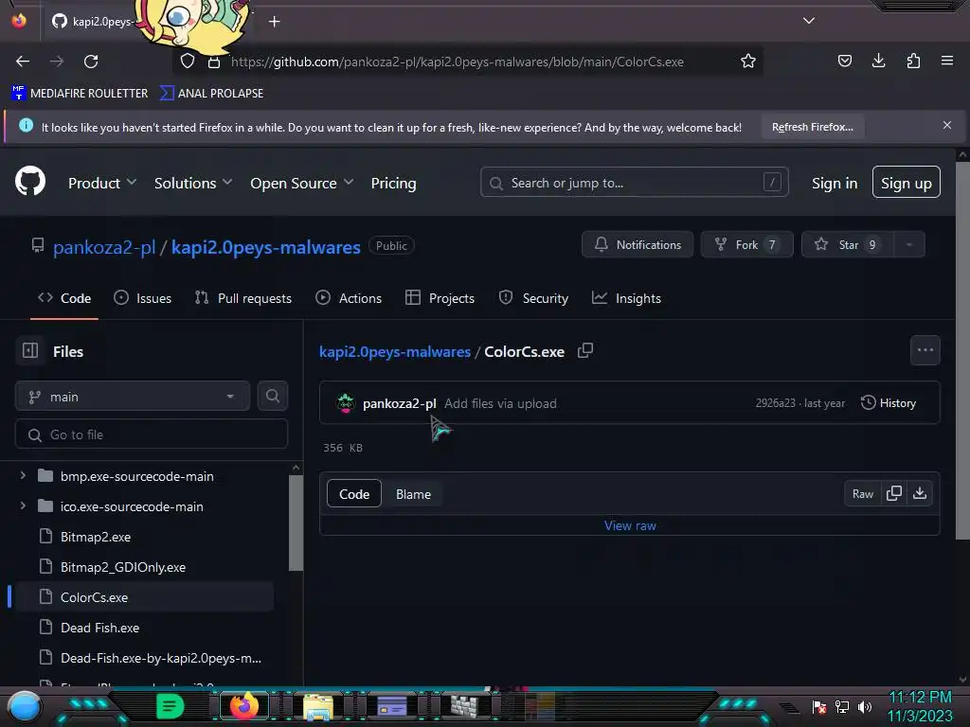Switch to the Pull requests tab
The width and height of the screenshot is (970, 727).
pos(243,298)
